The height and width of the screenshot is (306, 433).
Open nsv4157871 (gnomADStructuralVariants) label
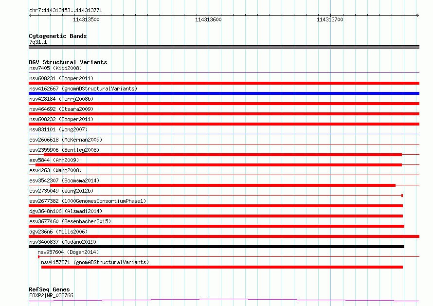(95, 262)
